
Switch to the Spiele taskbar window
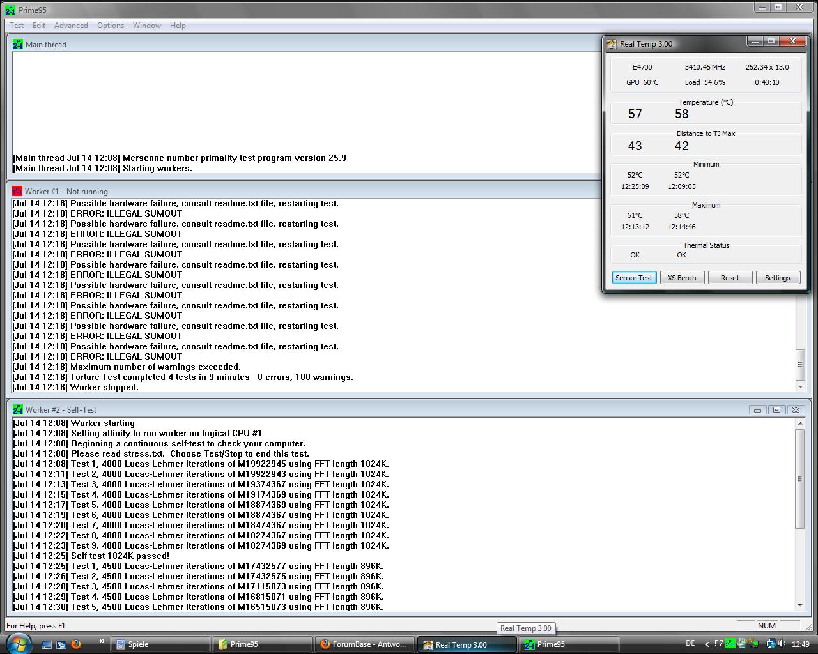(160, 644)
